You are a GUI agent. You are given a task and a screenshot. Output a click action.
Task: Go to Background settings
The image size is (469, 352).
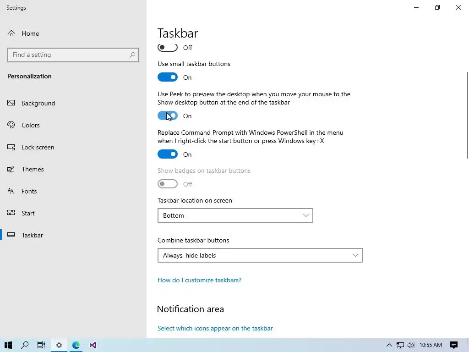coord(38,103)
